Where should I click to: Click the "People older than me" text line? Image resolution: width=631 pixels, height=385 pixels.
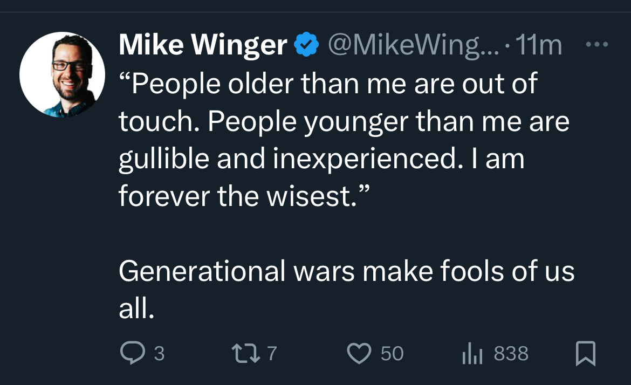point(328,85)
